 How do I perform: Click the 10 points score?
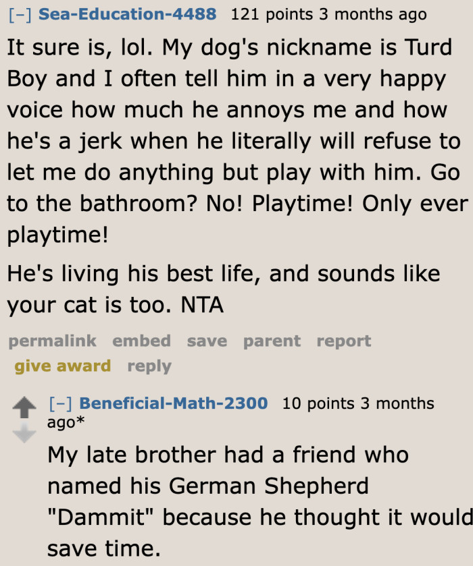point(318,403)
